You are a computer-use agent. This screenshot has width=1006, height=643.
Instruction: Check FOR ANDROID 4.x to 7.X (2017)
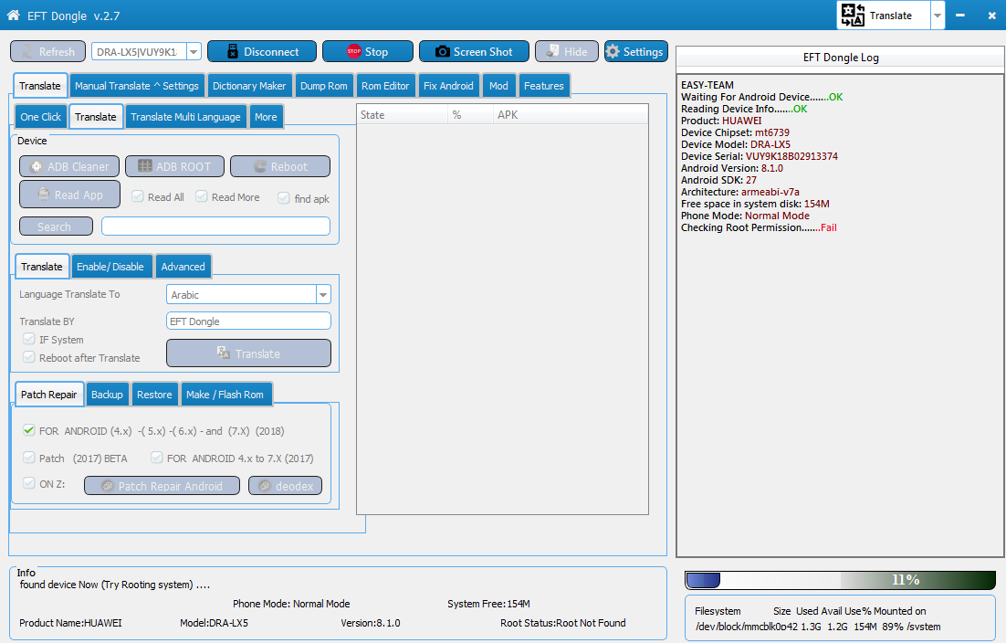pyautogui.click(x=156, y=458)
